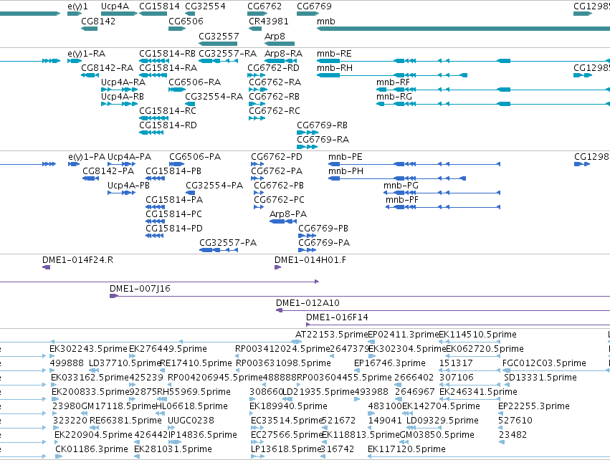
Task: Click the UUGC0238 EST label
Action: 191,421
